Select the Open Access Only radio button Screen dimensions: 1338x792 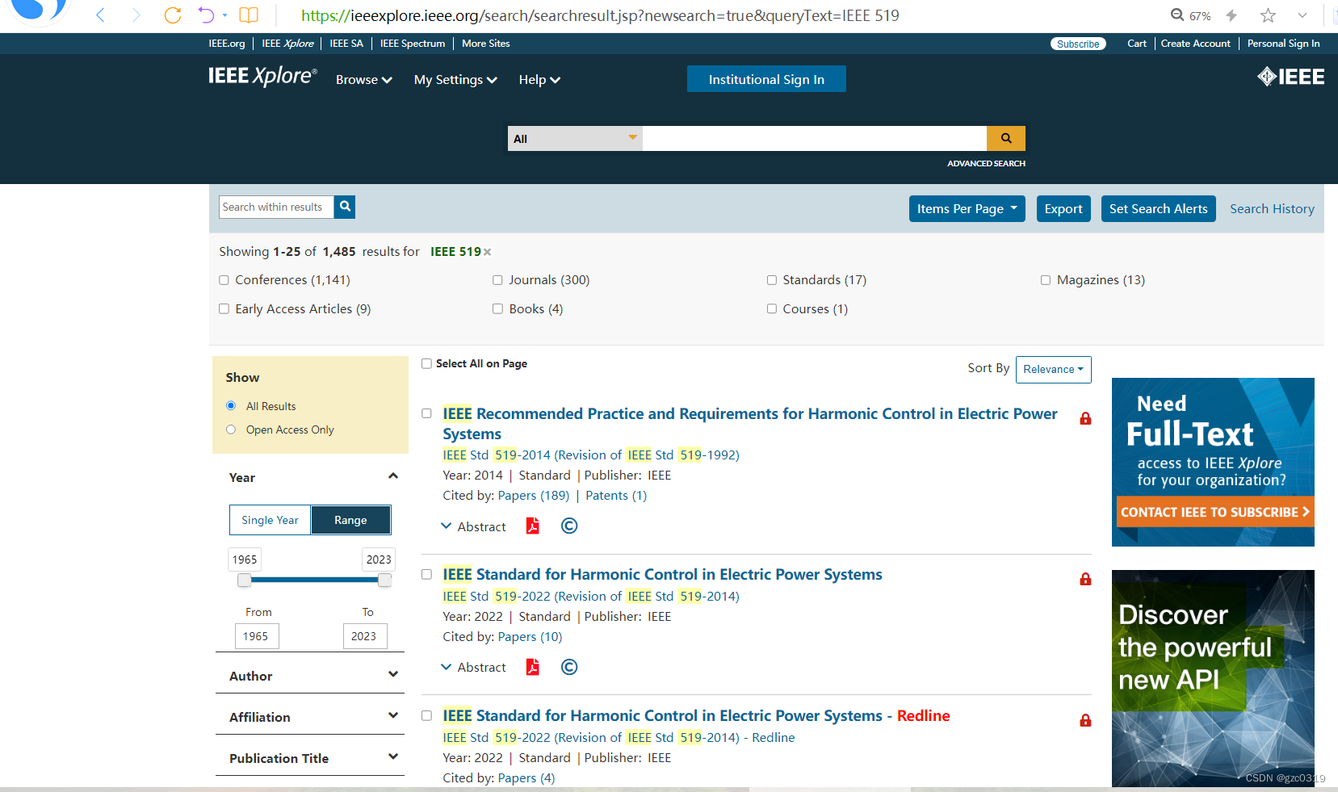pyautogui.click(x=231, y=430)
